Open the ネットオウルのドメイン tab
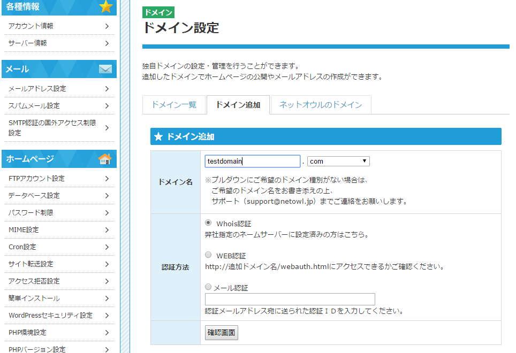 pos(321,106)
